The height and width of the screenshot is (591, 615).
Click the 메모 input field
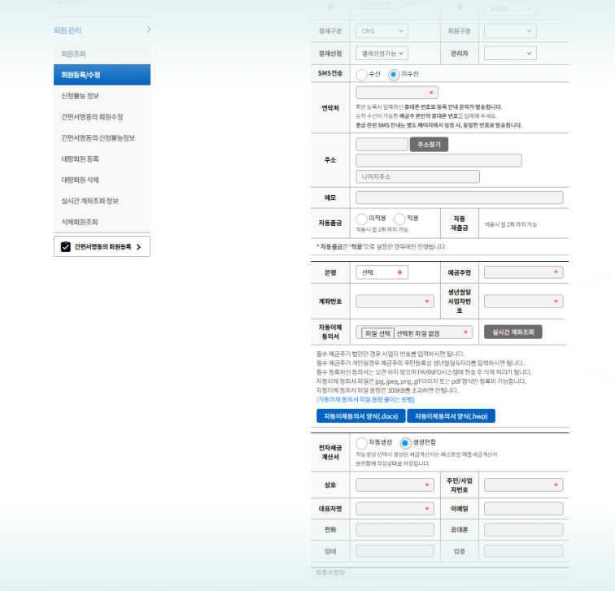460,198
